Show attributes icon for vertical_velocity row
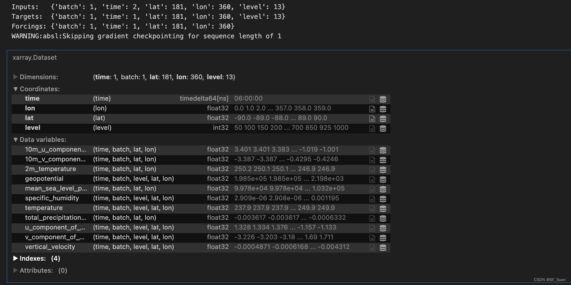 pos(372,247)
